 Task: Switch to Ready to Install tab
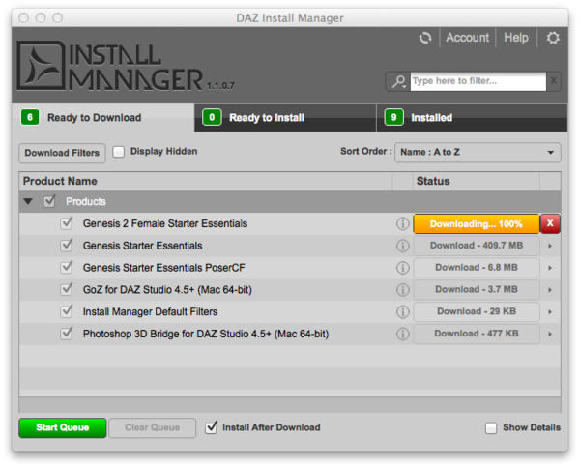point(285,118)
